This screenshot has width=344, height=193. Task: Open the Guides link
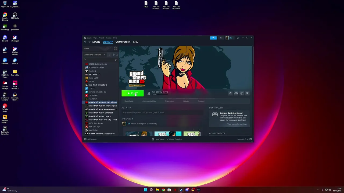[186, 101]
